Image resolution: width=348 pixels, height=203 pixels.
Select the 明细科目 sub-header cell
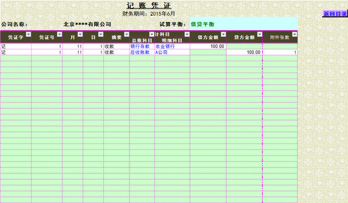pyautogui.click(x=172, y=40)
